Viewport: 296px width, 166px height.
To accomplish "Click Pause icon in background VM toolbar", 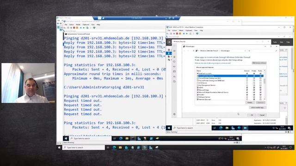I will tap(81, 28).
